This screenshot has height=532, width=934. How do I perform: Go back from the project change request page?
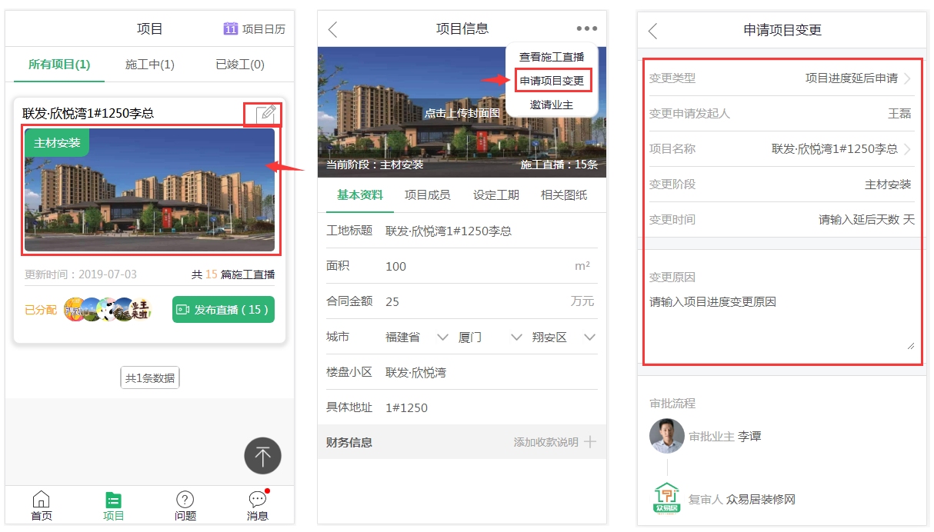[x=653, y=31]
